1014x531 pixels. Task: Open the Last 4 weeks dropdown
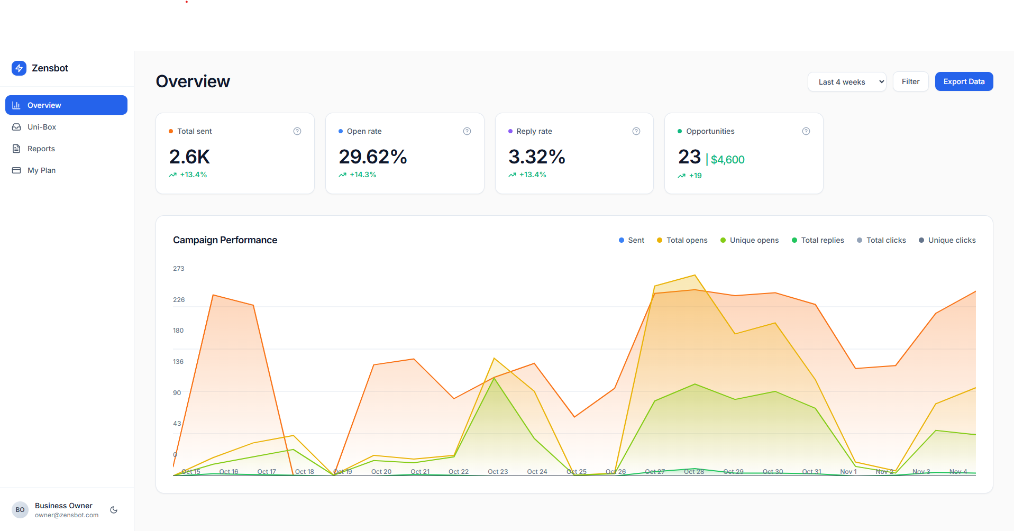[846, 81]
